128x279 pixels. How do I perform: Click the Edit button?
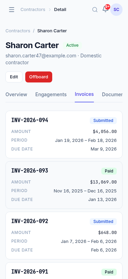click(x=14, y=77)
